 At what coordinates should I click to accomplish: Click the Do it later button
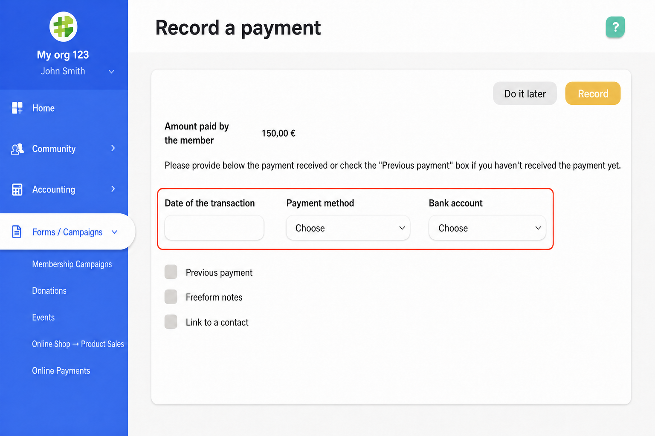click(x=525, y=93)
